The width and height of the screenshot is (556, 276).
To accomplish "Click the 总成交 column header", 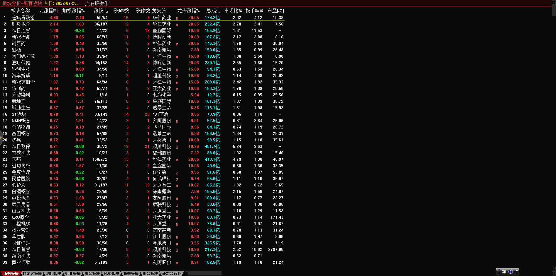I will (213, 11).
